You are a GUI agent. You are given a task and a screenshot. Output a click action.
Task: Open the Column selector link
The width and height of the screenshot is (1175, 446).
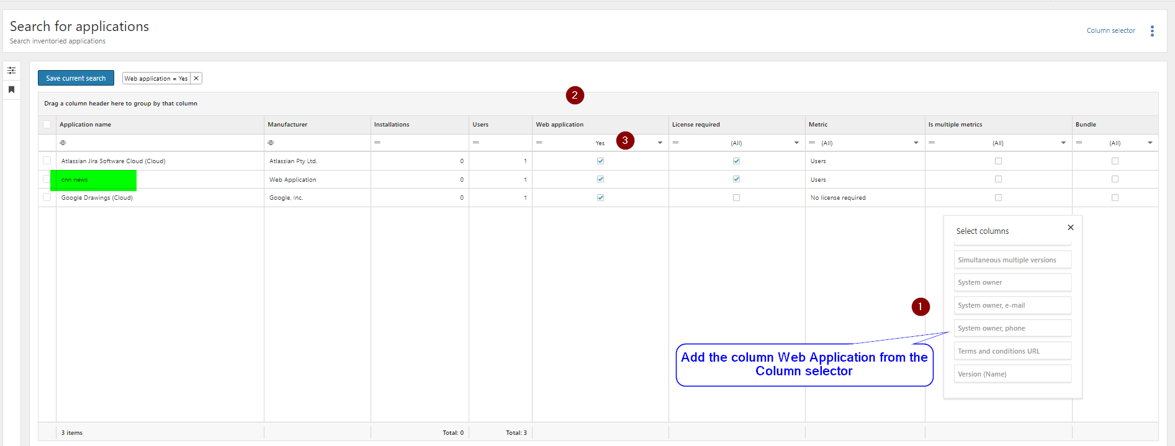tap(1110, 30)
